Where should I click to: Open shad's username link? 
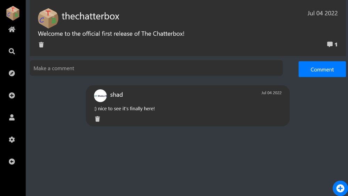117,95
